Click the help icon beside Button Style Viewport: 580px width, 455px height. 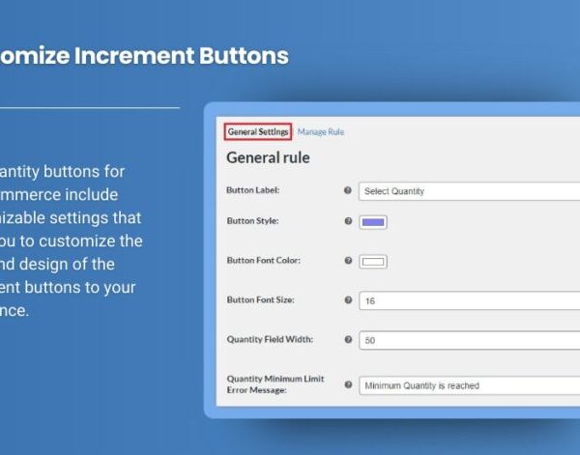(x=348, y=221)
